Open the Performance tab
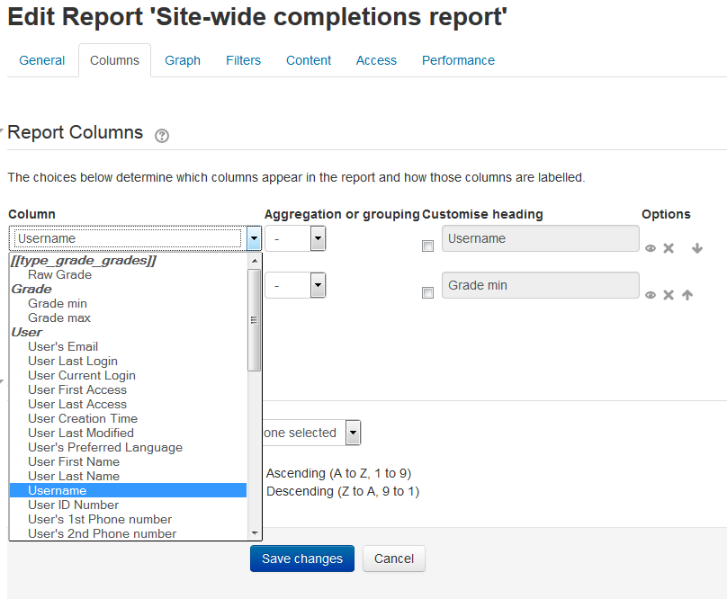 click(x=458, y=60)
